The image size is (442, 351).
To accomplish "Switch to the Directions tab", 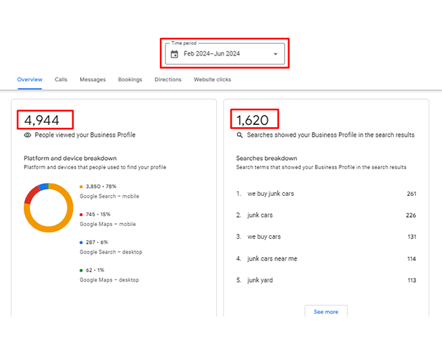I will [168, 79].
